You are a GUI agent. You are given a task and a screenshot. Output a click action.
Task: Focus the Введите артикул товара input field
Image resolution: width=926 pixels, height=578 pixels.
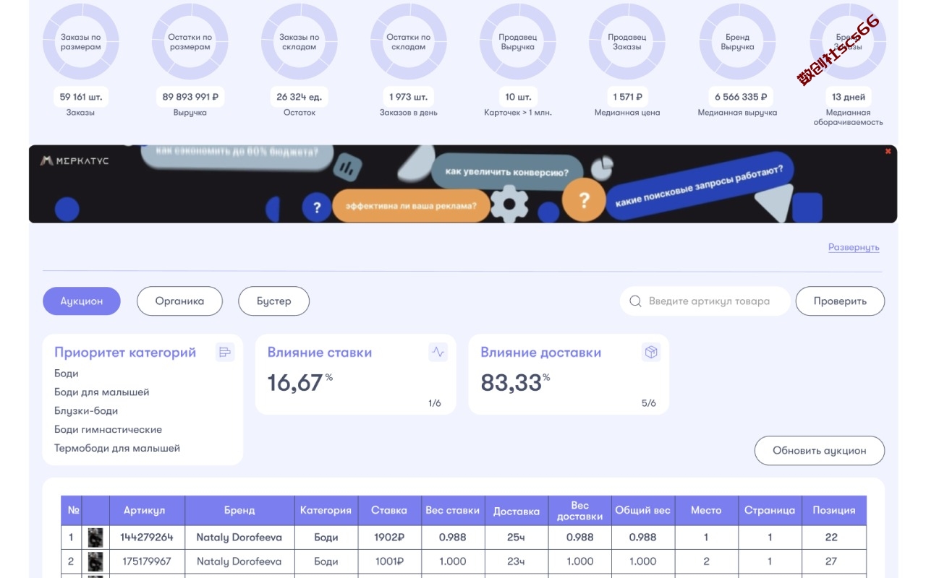tap(705, 301)
